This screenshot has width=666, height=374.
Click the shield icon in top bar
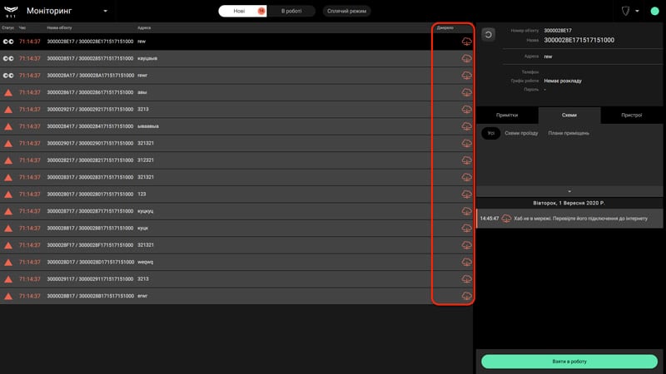point(625,11)
